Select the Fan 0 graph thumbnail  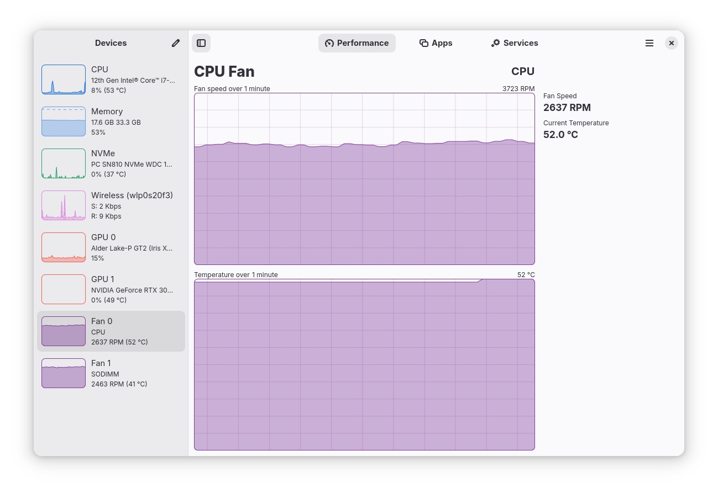[64, 331]
